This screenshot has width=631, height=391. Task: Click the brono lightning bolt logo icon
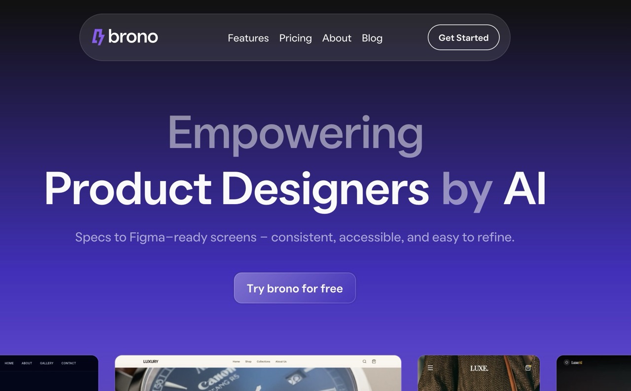pyautogui.click(x=98, y=37)
